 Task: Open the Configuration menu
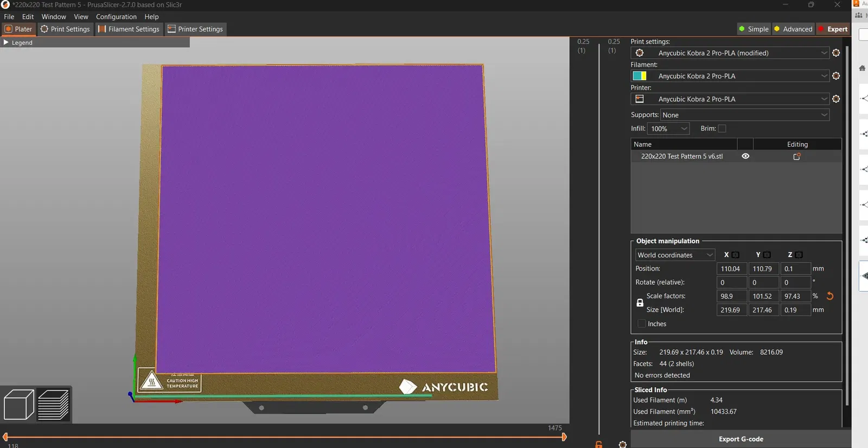pyautogui.click(x=116, y=17)
